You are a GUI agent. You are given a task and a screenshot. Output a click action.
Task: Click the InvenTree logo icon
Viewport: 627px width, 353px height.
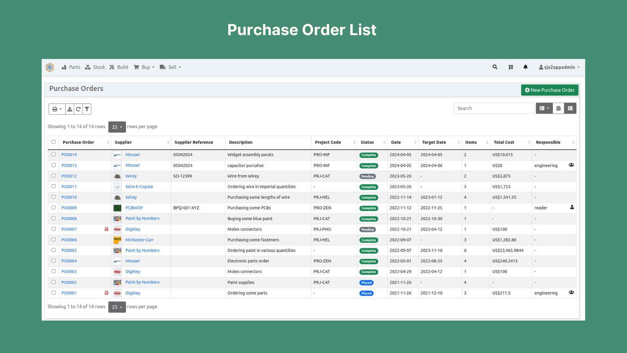(x=50, y=67)
